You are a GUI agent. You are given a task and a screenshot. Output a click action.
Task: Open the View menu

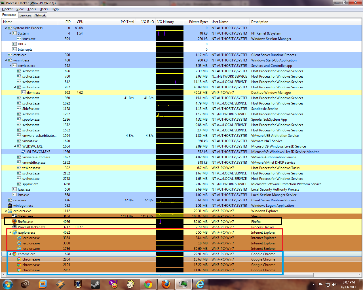coord(20,9)
